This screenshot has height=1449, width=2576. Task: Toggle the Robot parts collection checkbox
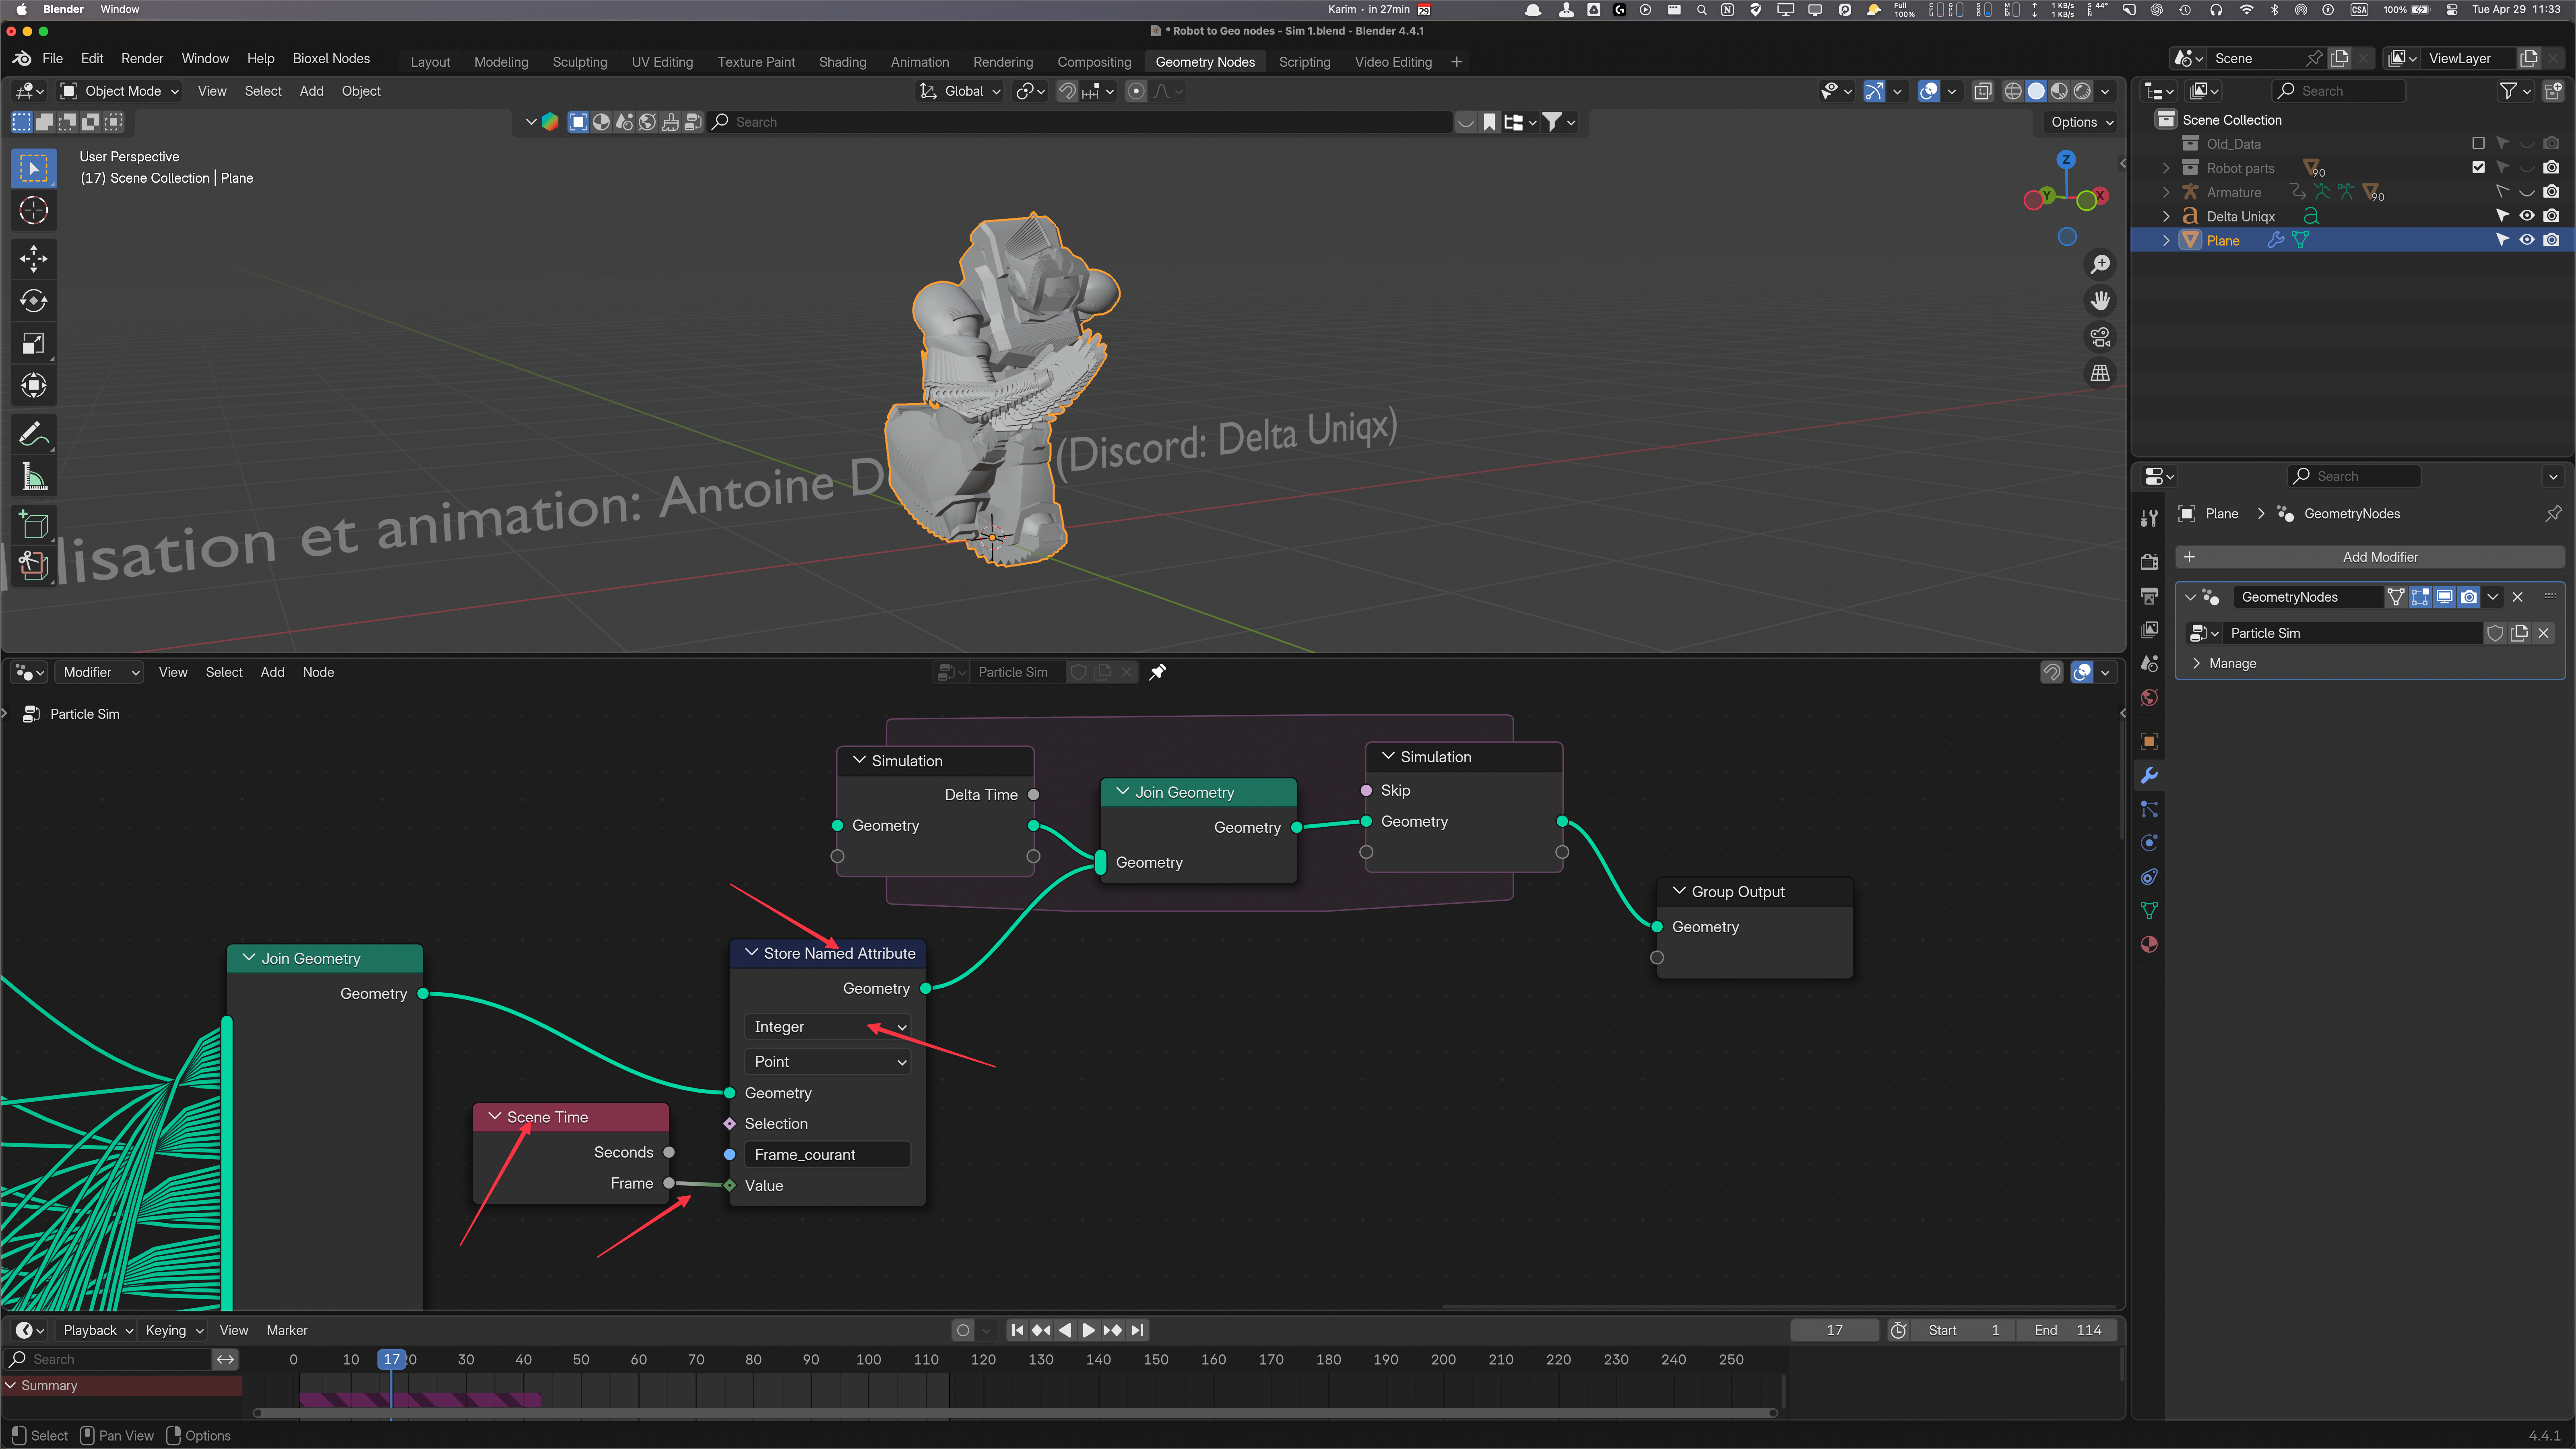coord(2478,168)
